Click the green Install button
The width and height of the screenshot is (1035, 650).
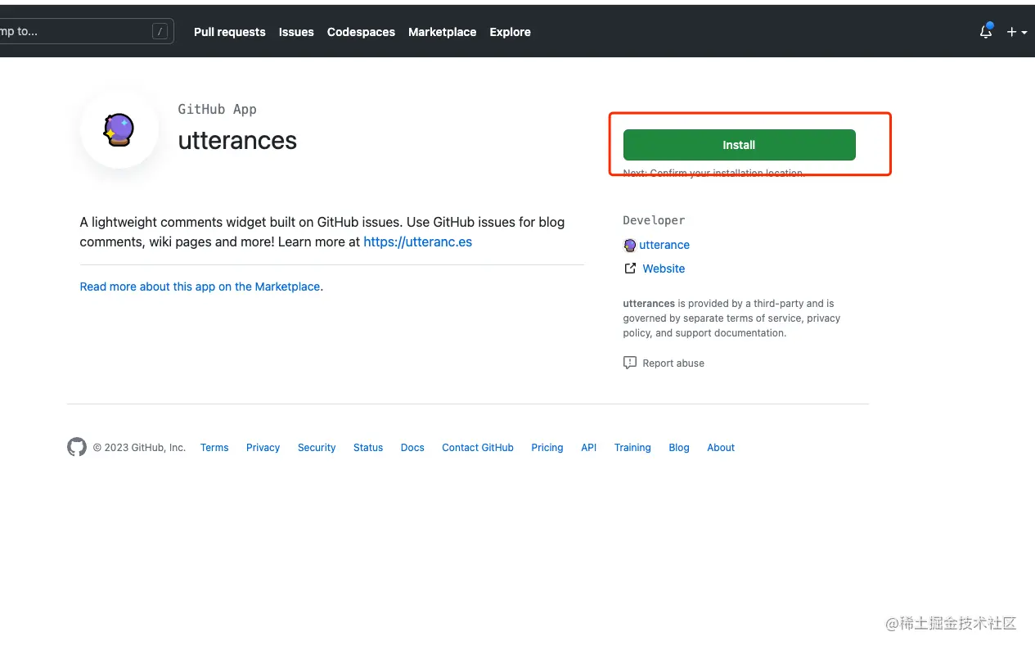(x=739, y=145)
